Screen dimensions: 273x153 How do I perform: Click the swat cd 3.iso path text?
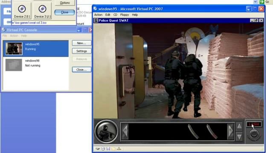pos(29,23)
